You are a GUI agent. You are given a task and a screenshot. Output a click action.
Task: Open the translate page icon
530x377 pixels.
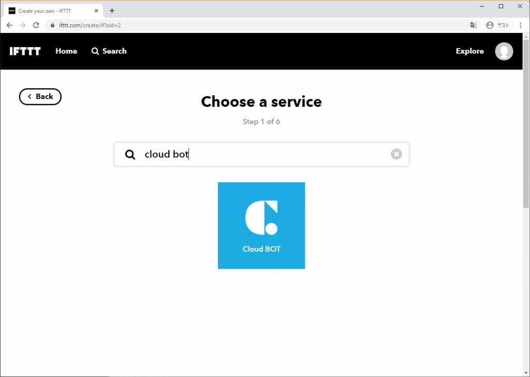(473, 25)
